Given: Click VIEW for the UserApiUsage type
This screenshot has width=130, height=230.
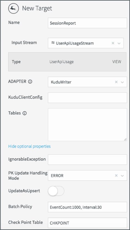Looking at the screenshot, I should [x=117, y=62].
